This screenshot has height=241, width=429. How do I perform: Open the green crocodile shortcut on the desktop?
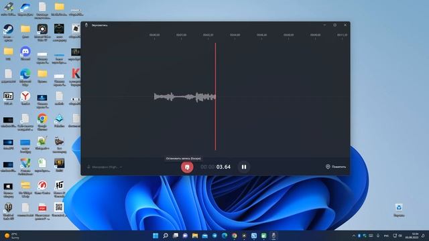pos(42,143)
